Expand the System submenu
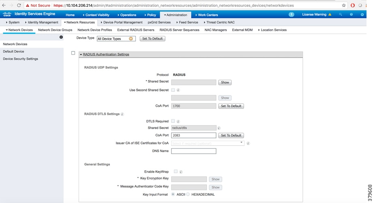 click(x=13, y=22)
